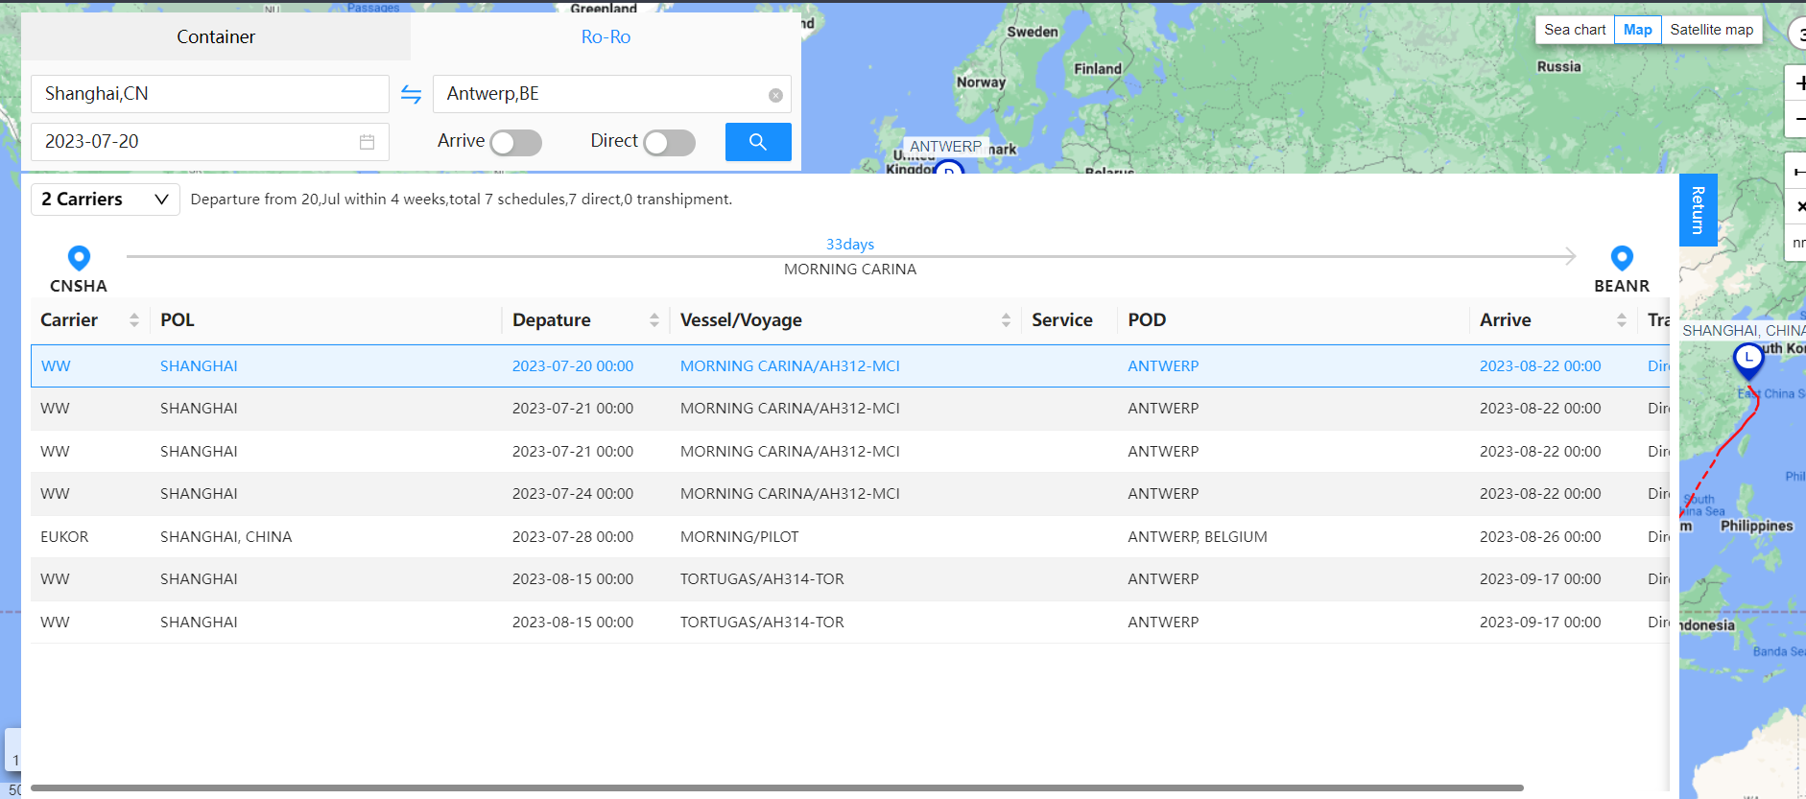Toggle the Arrive switch
The image size is (1806, 799).
pyautogui.click(x=515, y=143)
